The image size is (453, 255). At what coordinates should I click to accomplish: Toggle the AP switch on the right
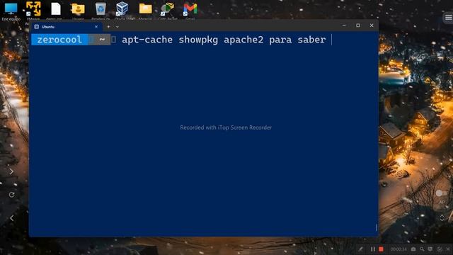(442, 193)
